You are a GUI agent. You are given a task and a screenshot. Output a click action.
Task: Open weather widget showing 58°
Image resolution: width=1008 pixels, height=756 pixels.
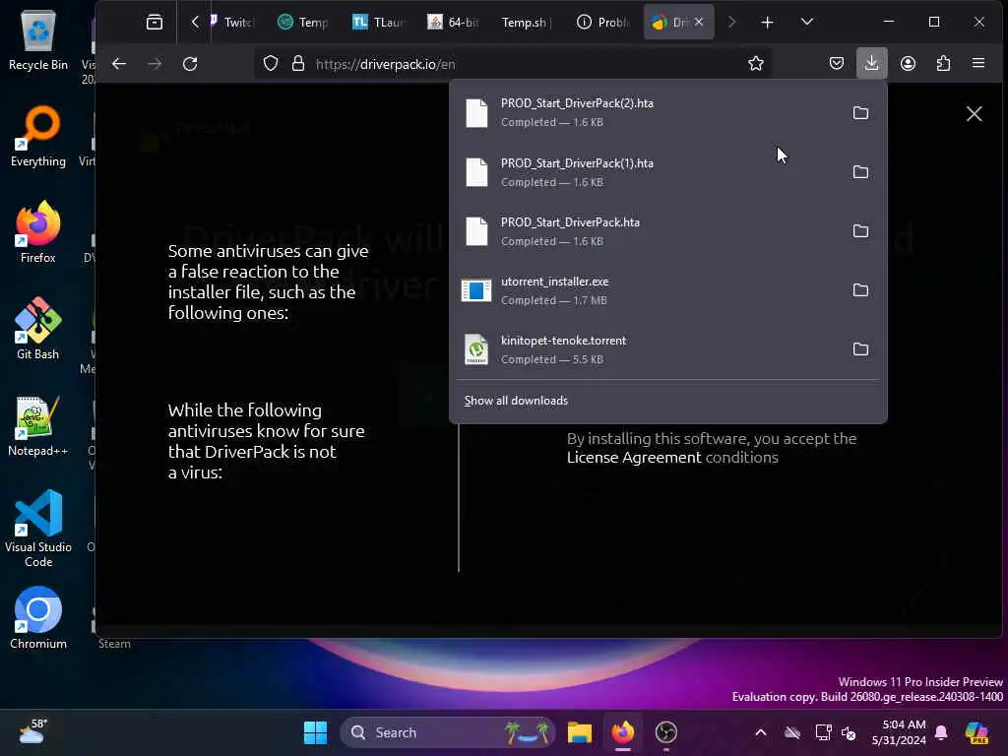pos(32,732)
